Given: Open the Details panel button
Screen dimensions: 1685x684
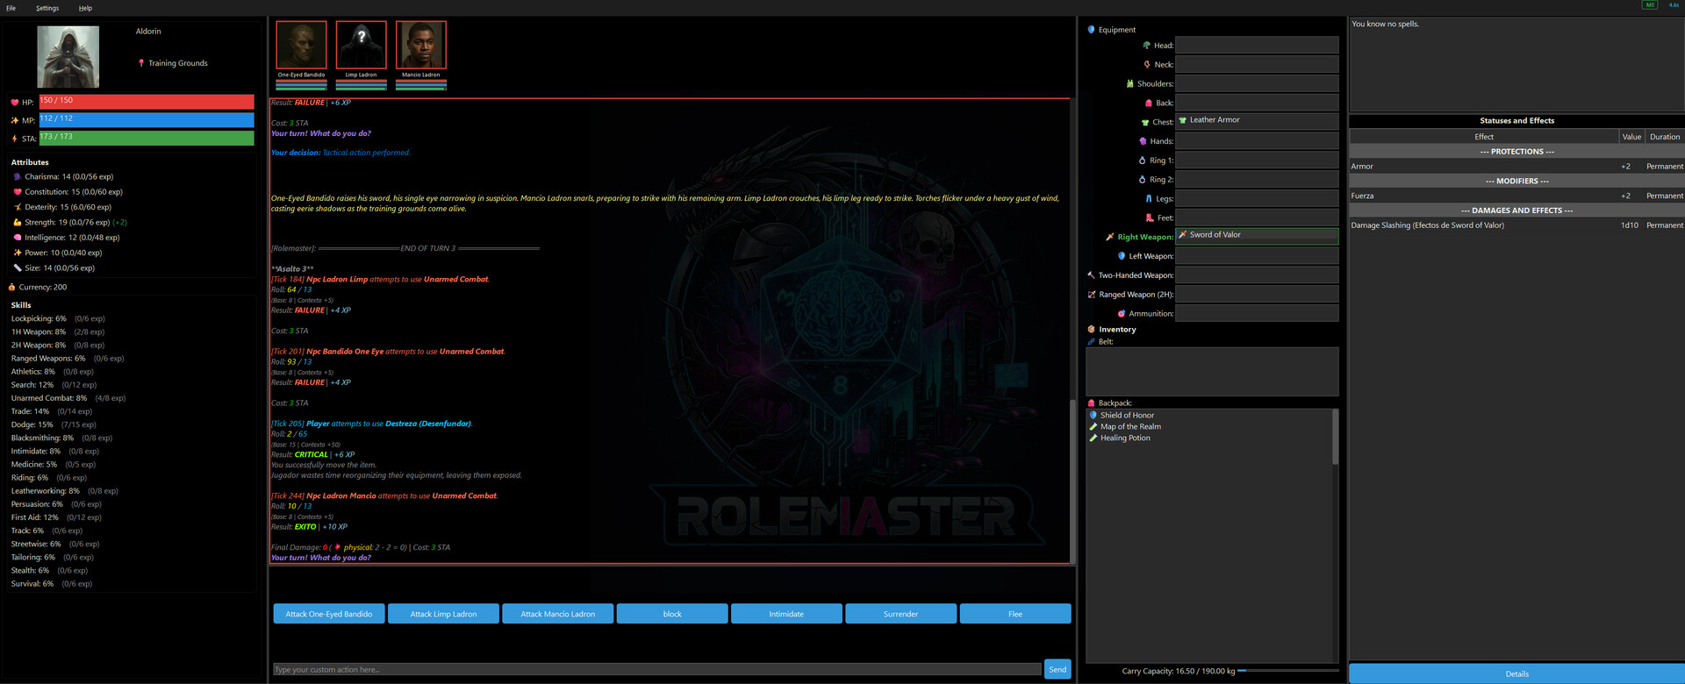Looking at the screenshot, I should point(1516,673).
